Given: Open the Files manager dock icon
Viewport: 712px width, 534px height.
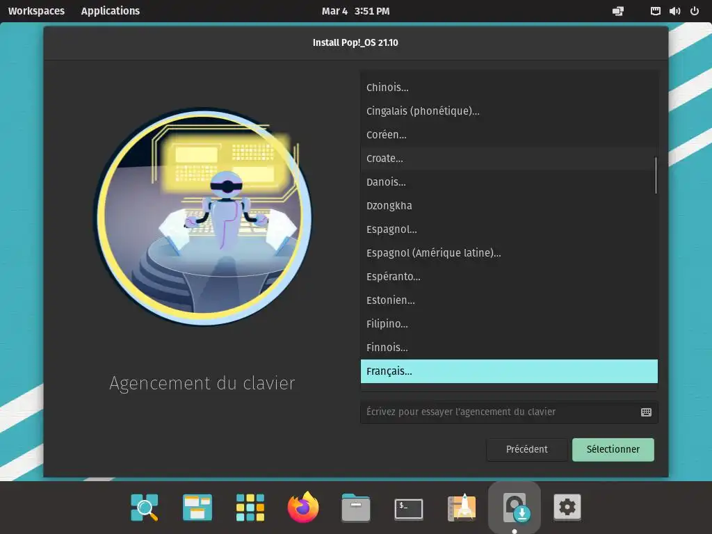Looking at the screenshot, I should click(355, 507).
